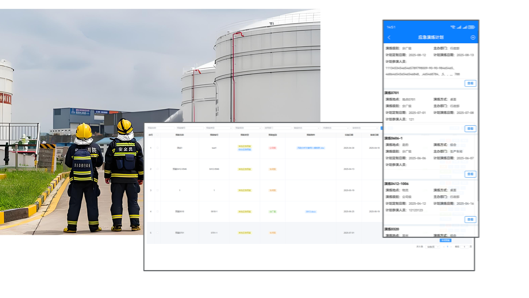
Task: Click the 预案附件 column header
Action: pos(311,135)
